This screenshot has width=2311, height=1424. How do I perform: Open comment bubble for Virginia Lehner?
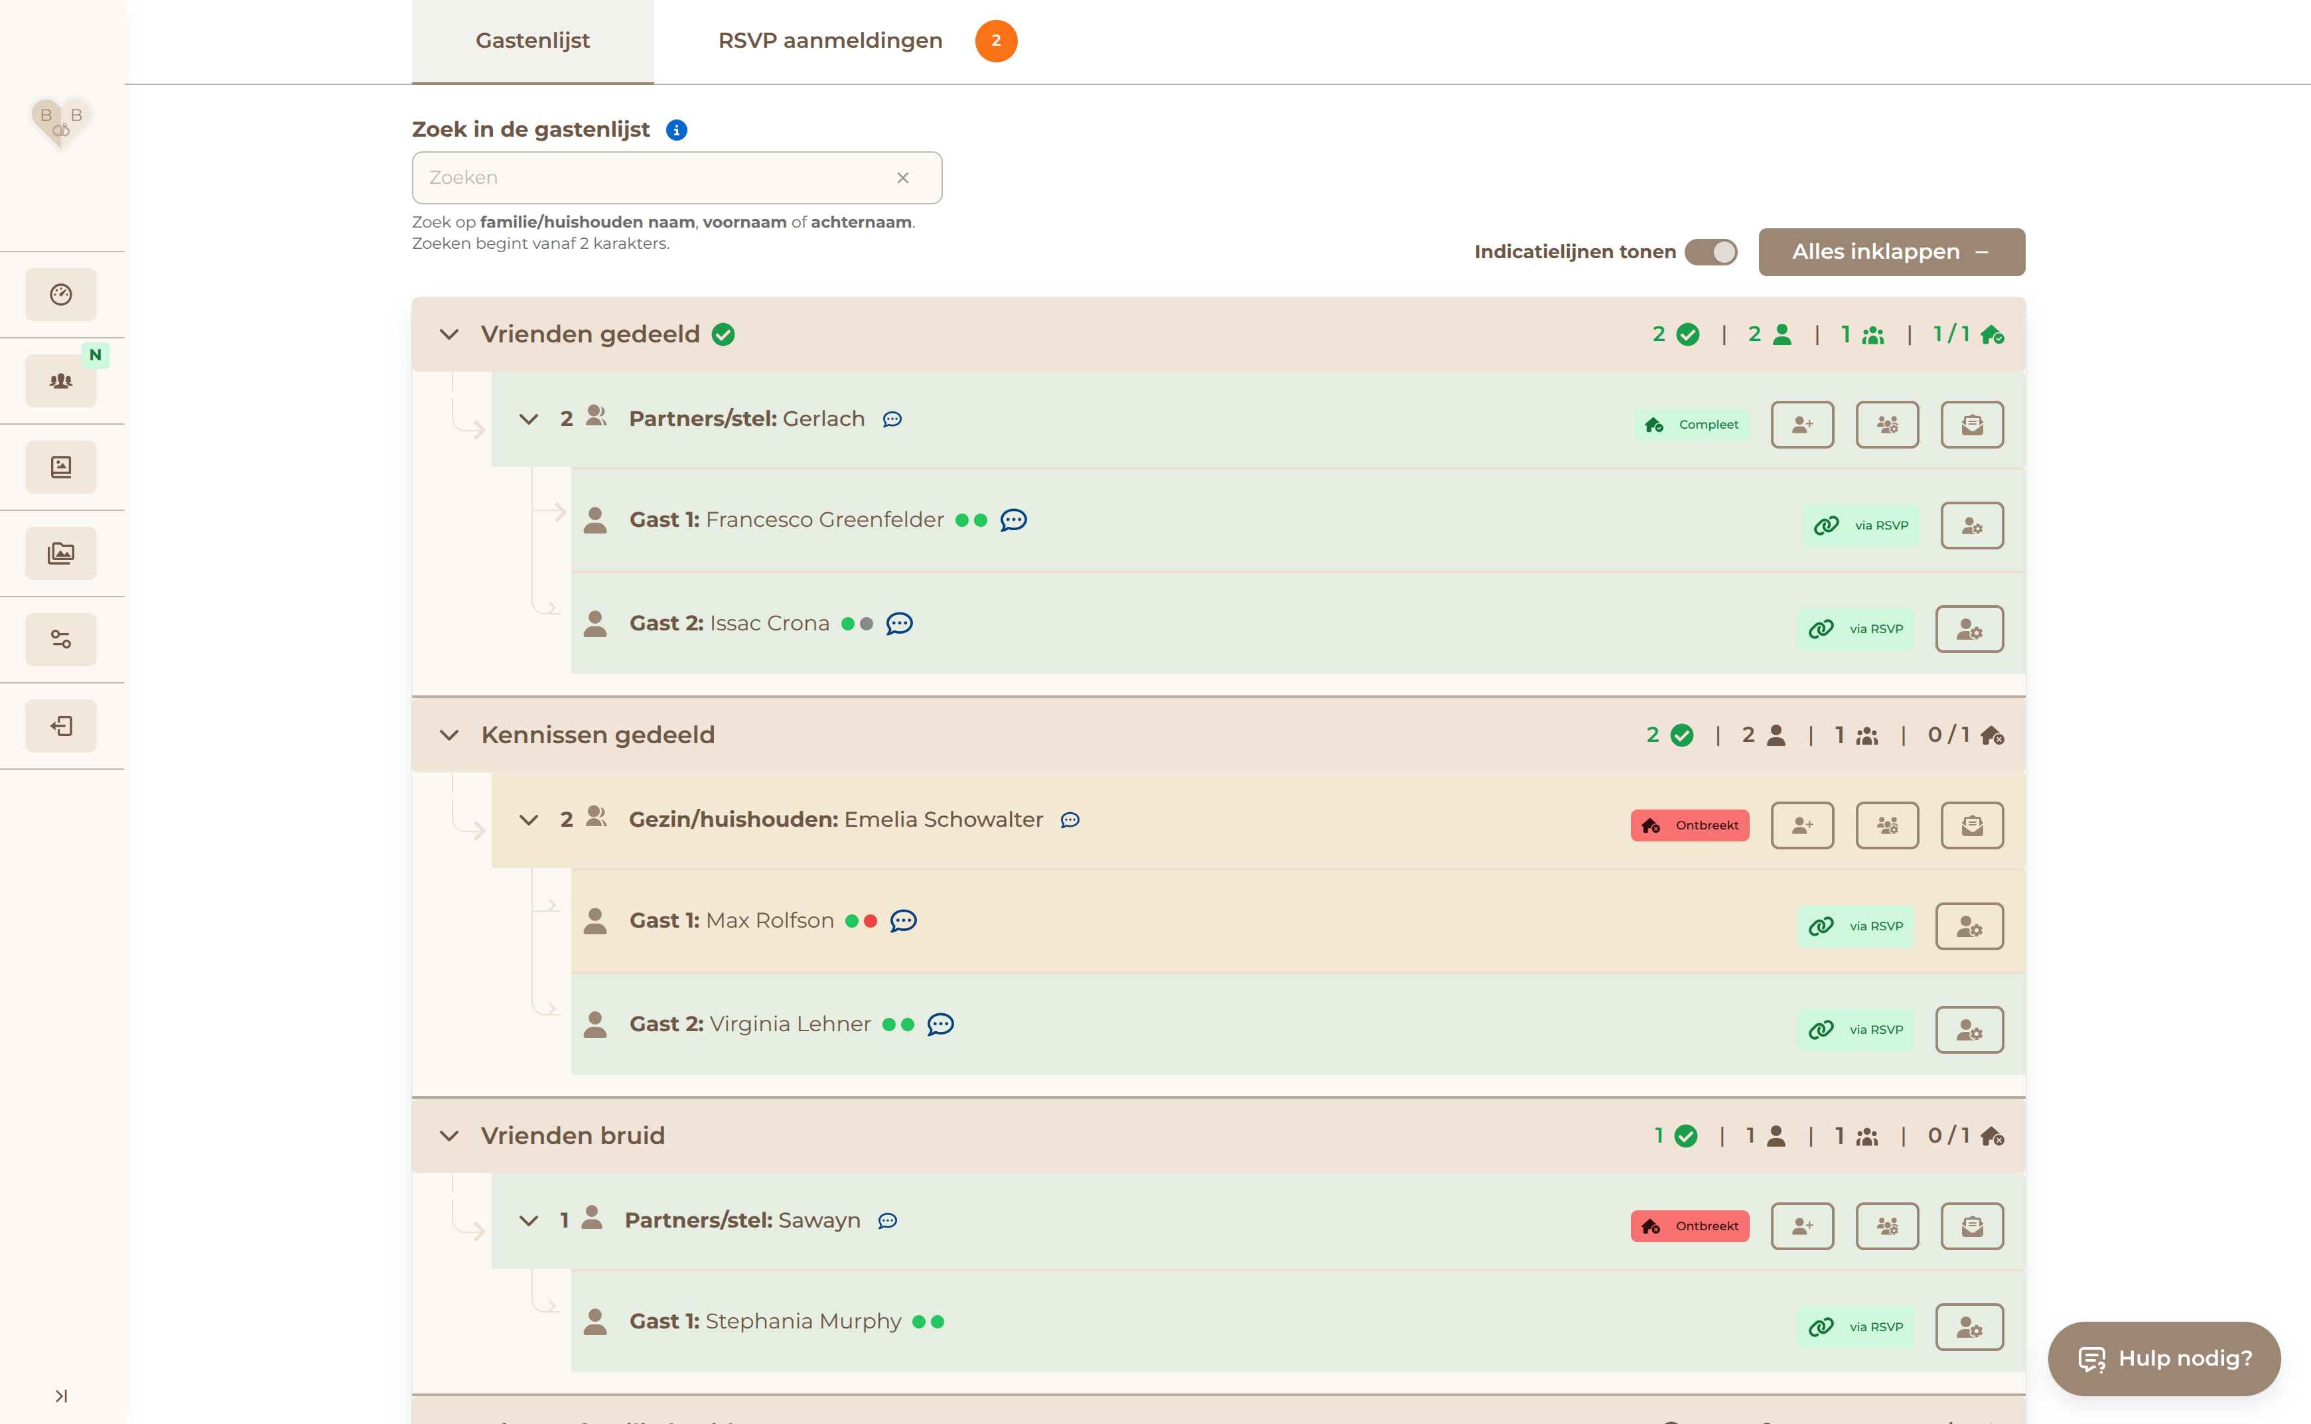tap(941, 1025)
